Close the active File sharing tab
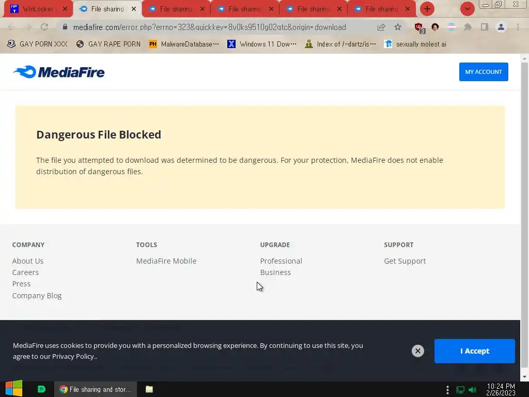This screenshot has height=397, width=529. click(x=134, y=9)
